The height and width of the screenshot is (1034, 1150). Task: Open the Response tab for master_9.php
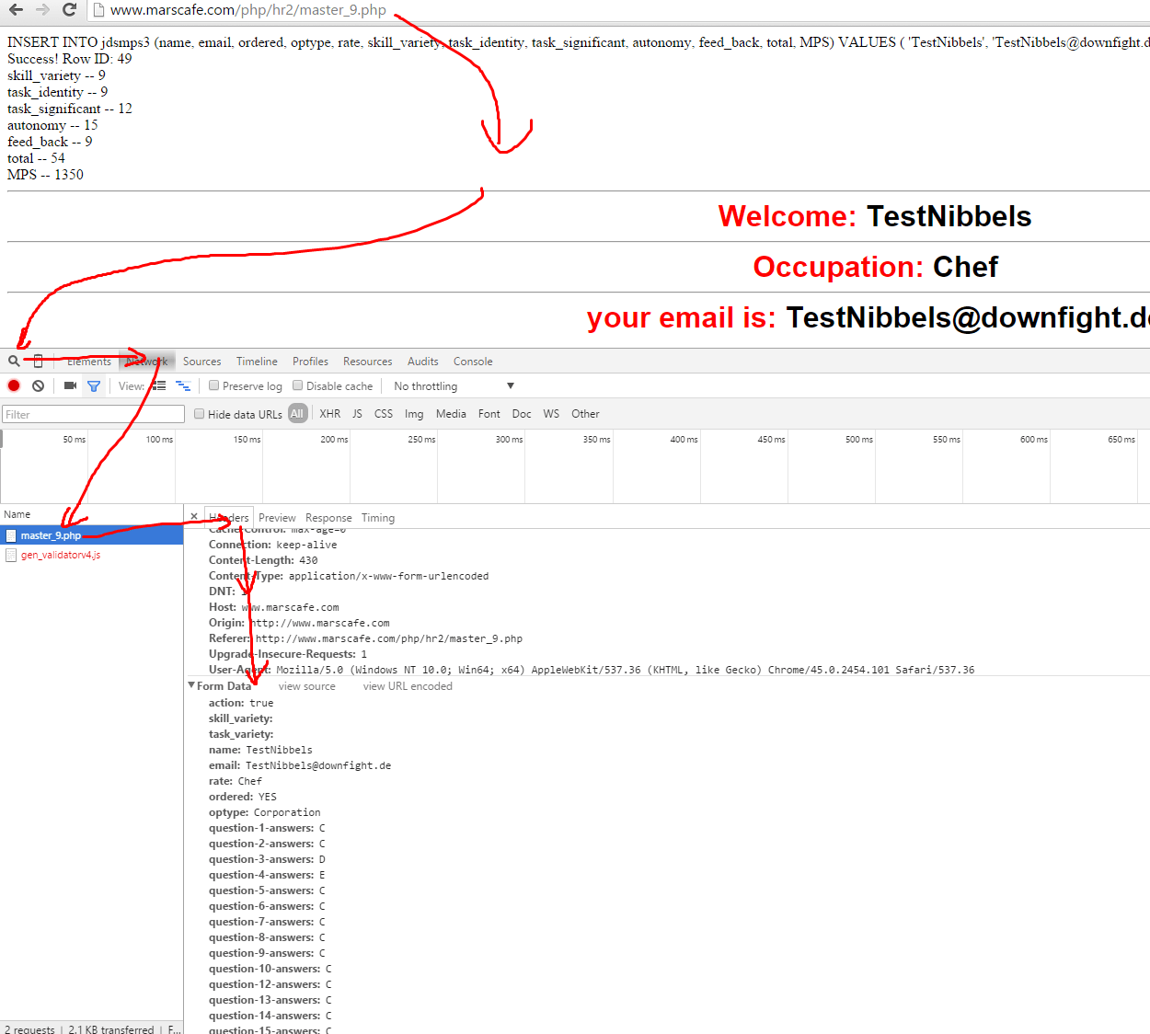point(328,517)
